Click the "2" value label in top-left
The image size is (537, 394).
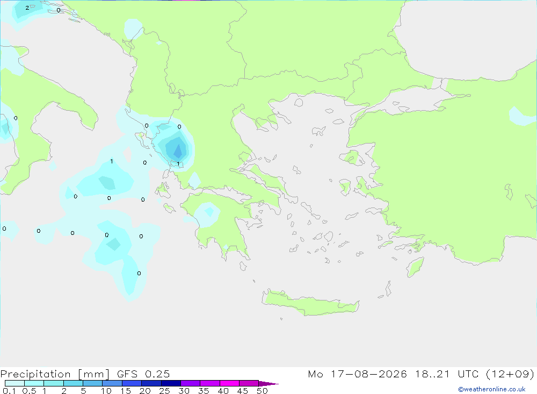[x=27, y=8]
